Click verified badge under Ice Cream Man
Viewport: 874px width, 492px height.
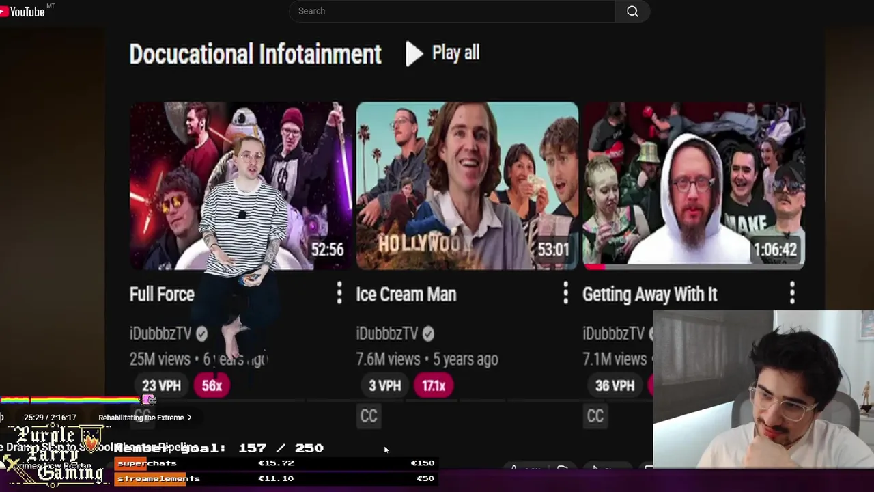(428, 333)
